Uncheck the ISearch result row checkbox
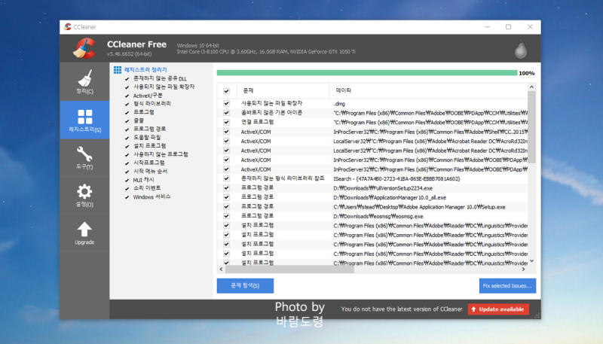603x344 pixels. click(227, 178)
